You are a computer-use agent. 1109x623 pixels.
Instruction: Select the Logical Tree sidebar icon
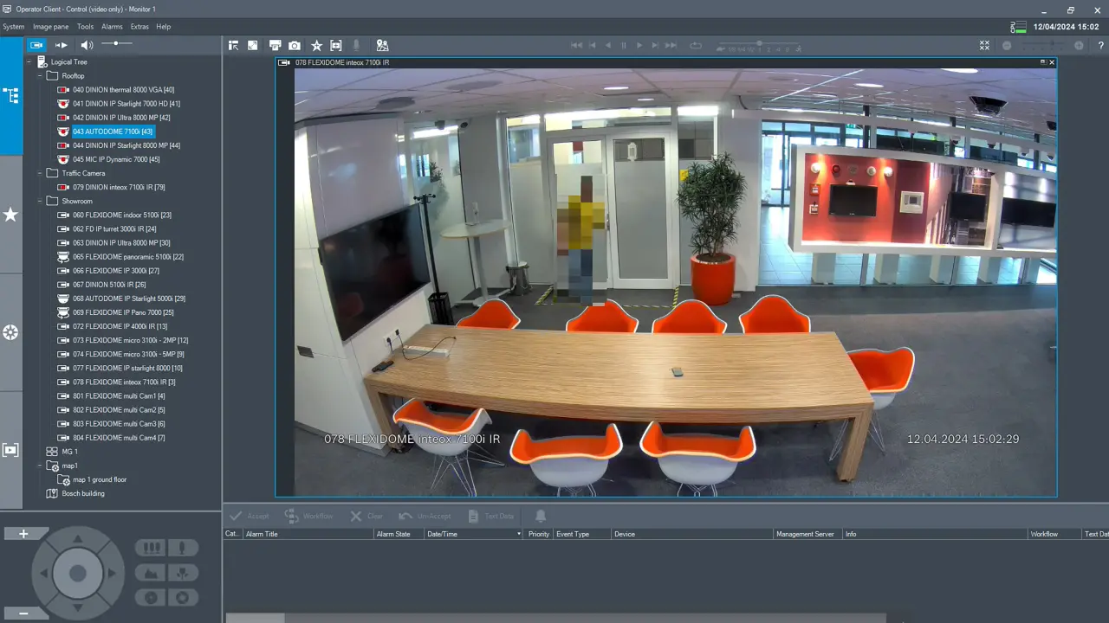pyautogui.click(x=10, y=95)
